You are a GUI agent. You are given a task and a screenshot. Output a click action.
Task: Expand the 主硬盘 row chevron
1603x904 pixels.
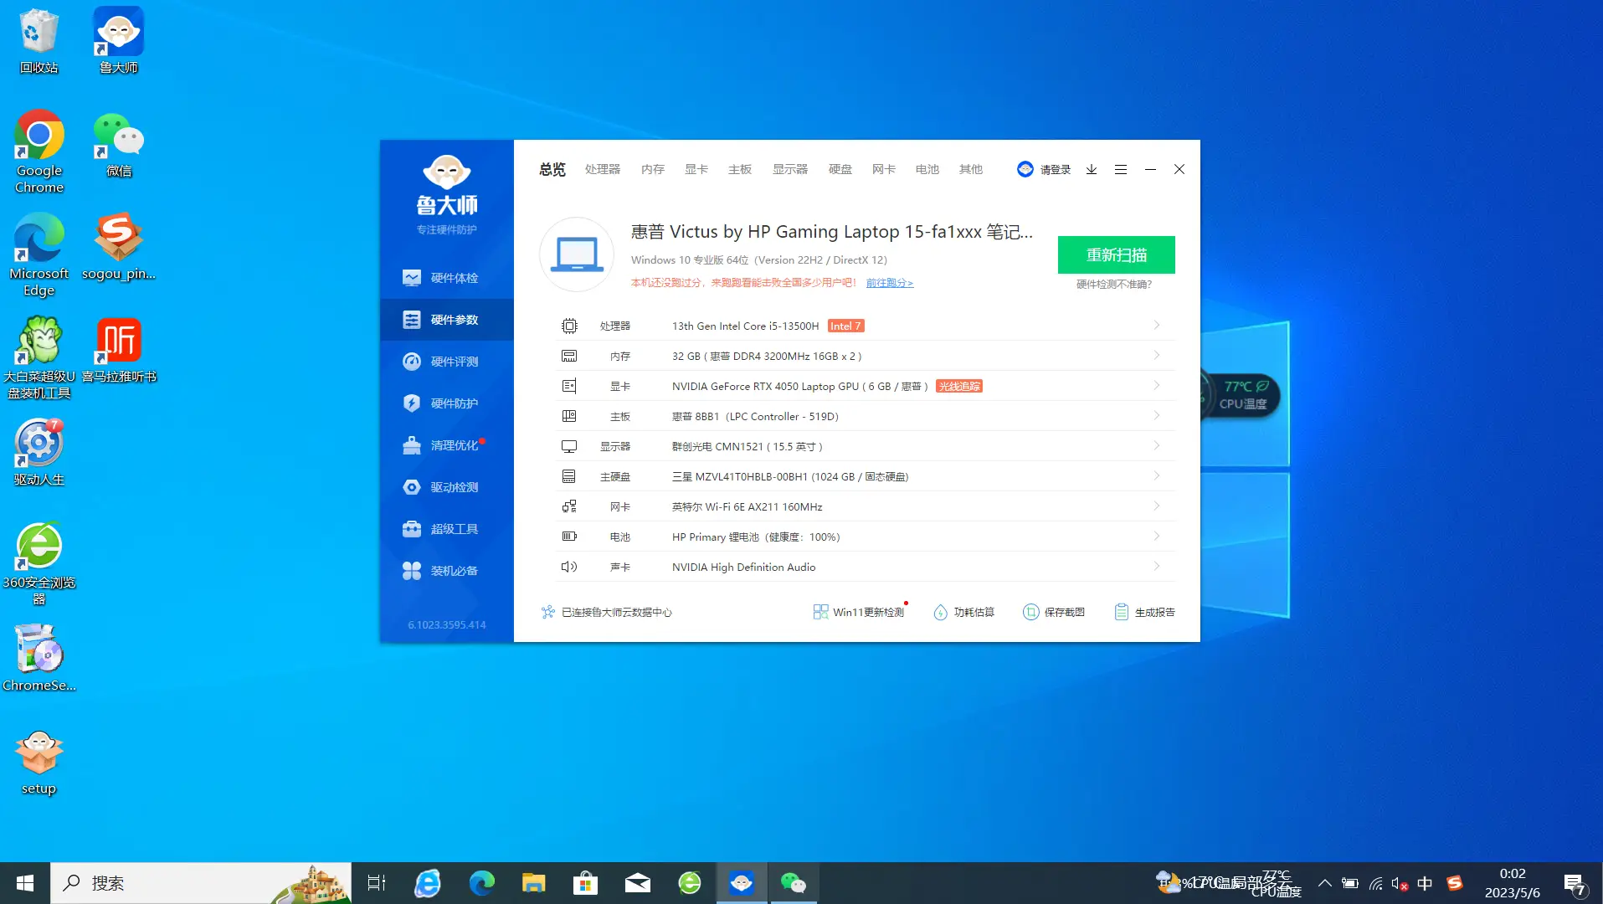click(x=1157, y=475)
